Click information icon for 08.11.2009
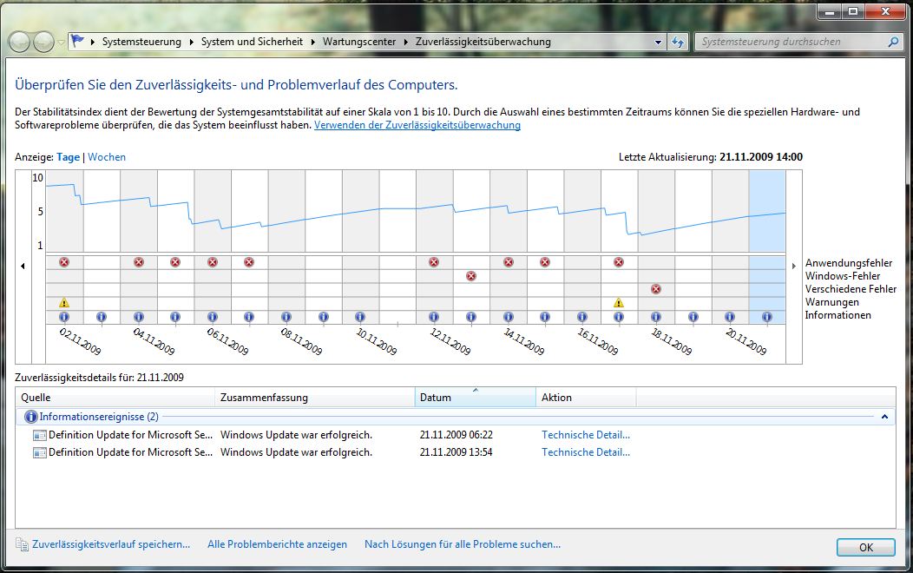 286,317
